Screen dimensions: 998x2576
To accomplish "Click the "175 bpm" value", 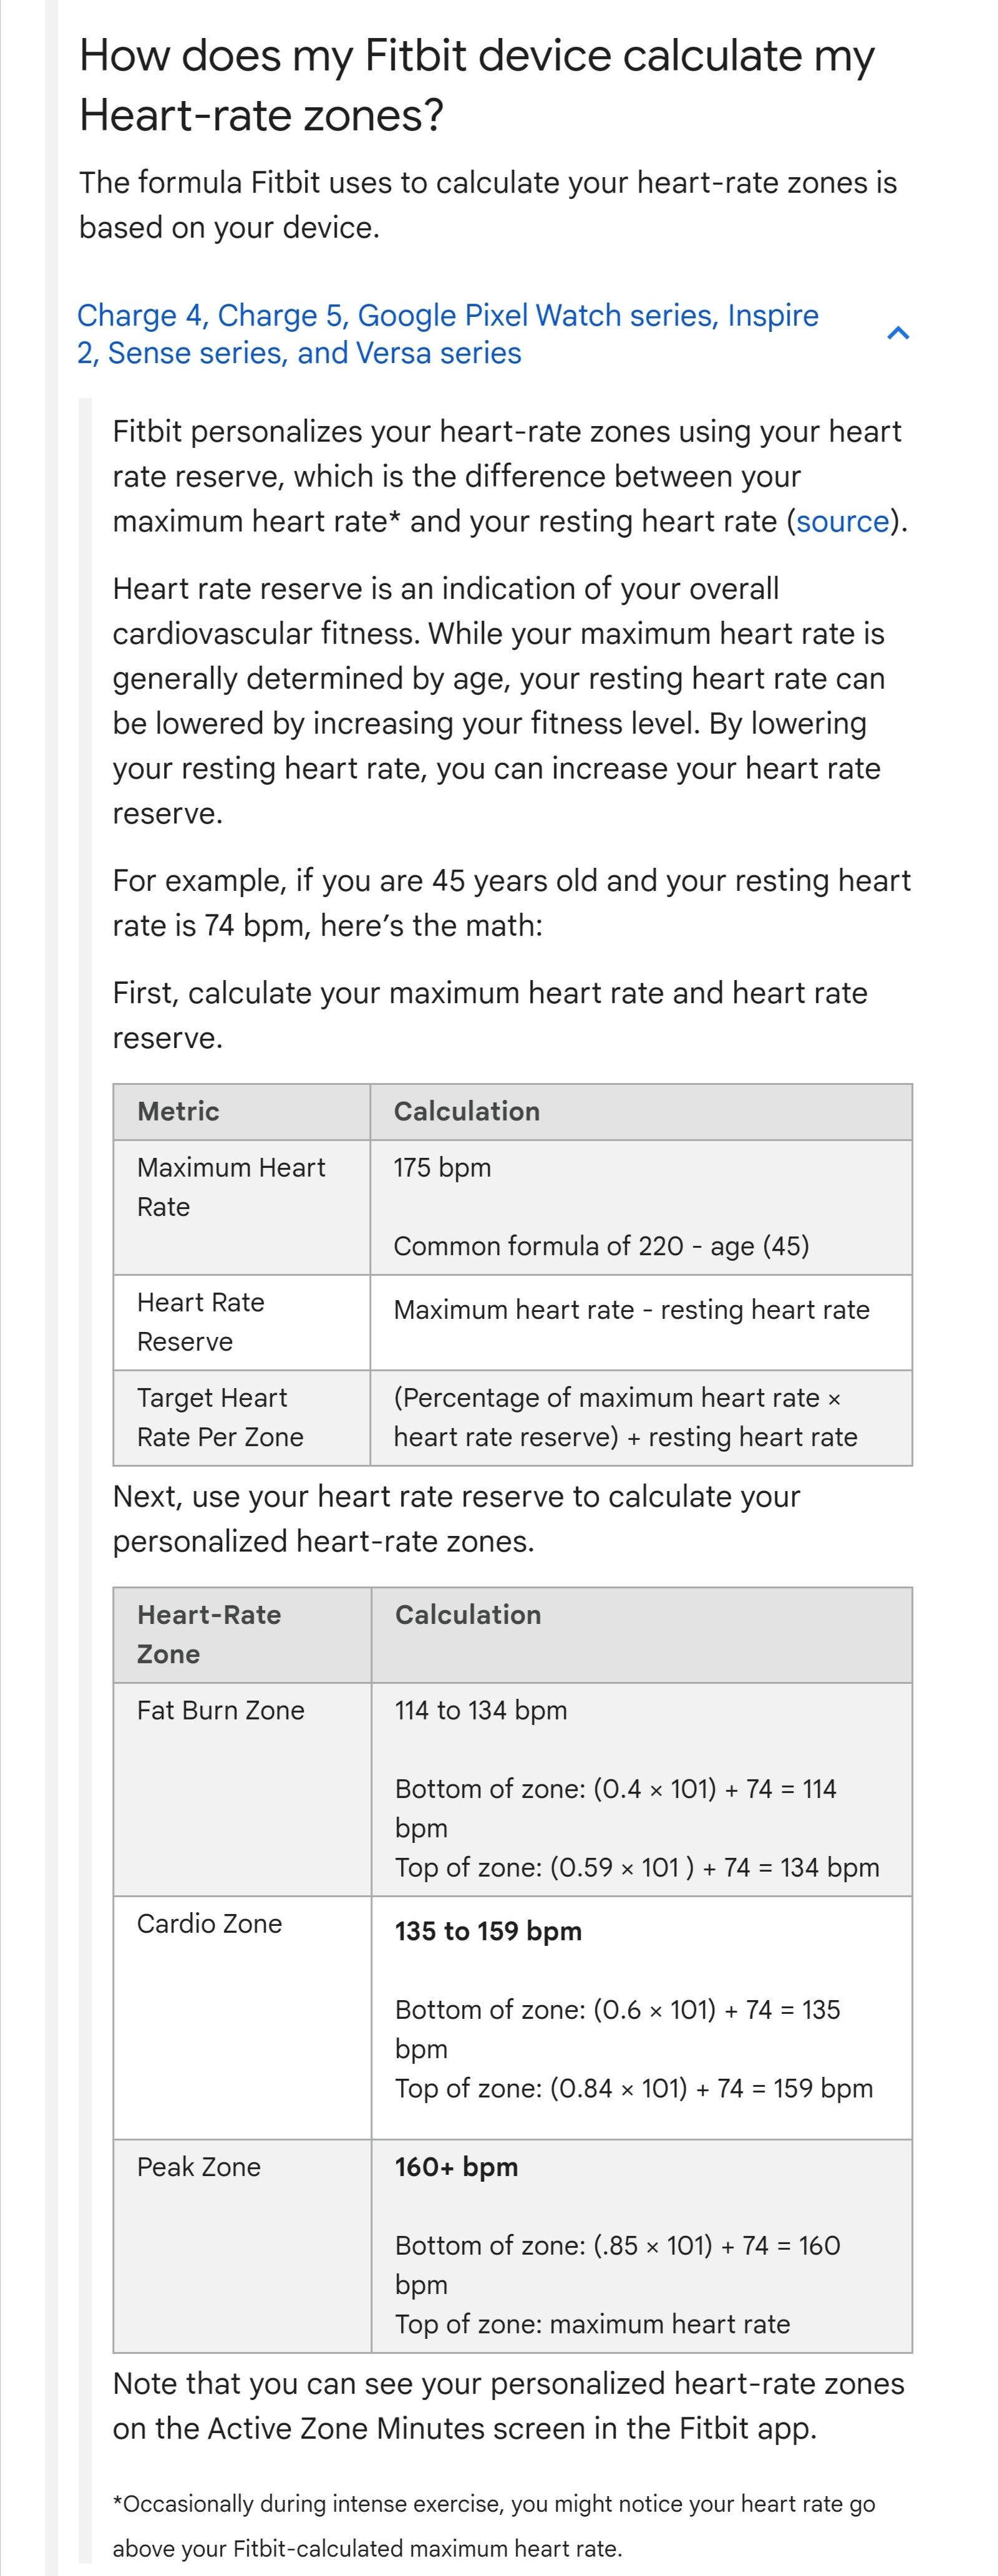I will 442,1167.
